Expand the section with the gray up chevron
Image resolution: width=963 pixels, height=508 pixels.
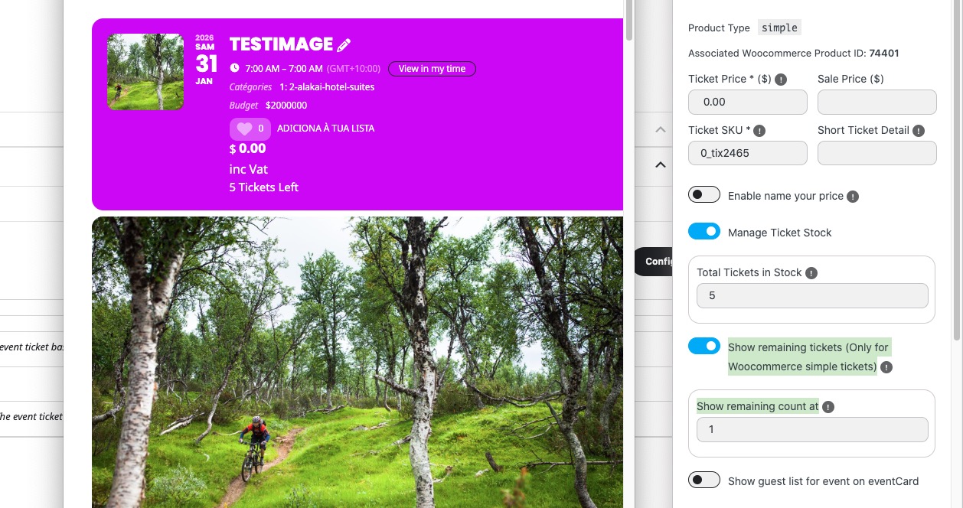pyautogui.click(x=660, y=130)
